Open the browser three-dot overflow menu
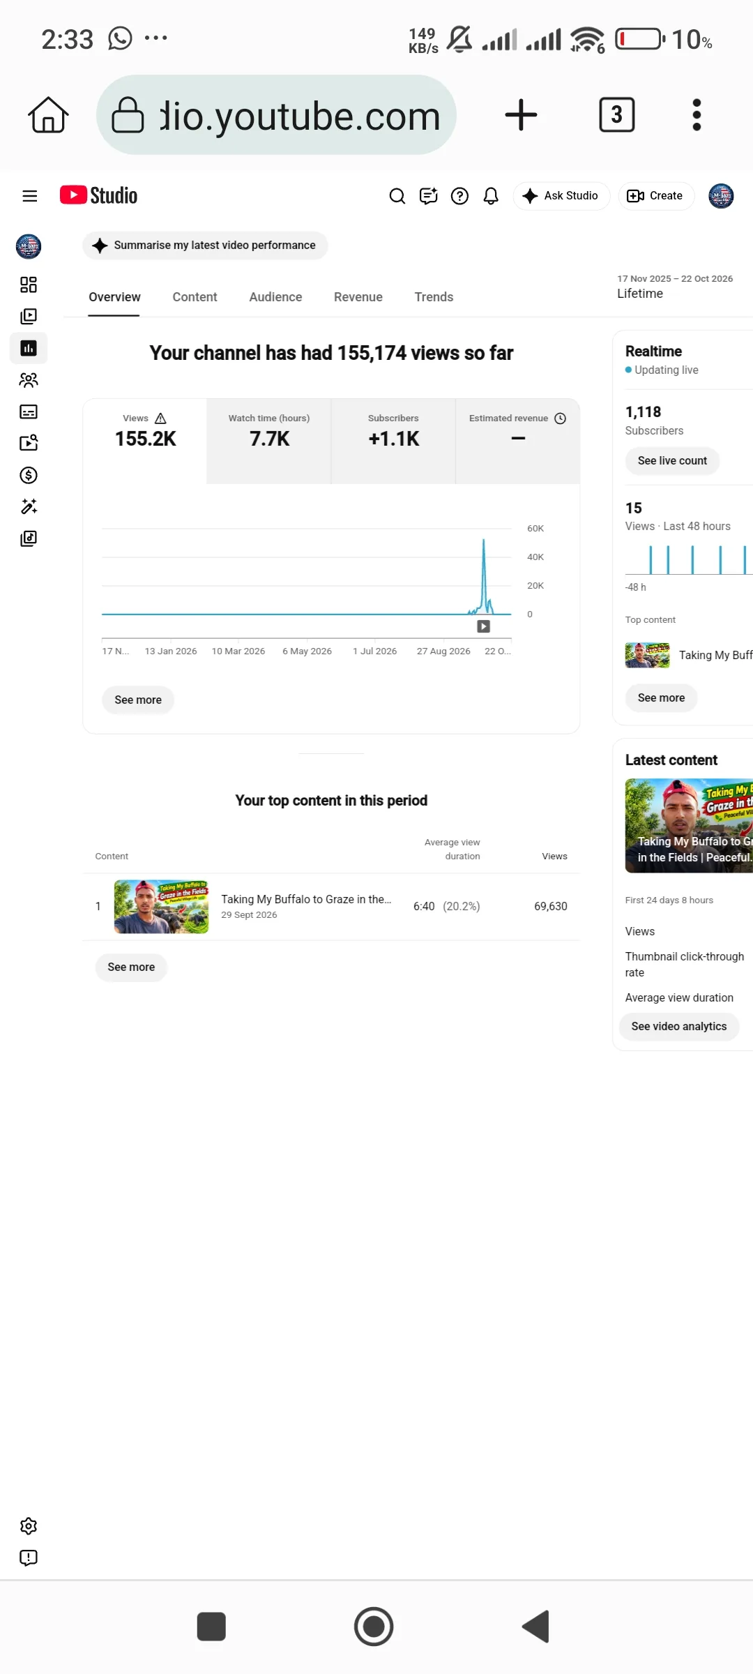 tap(697, 115)
